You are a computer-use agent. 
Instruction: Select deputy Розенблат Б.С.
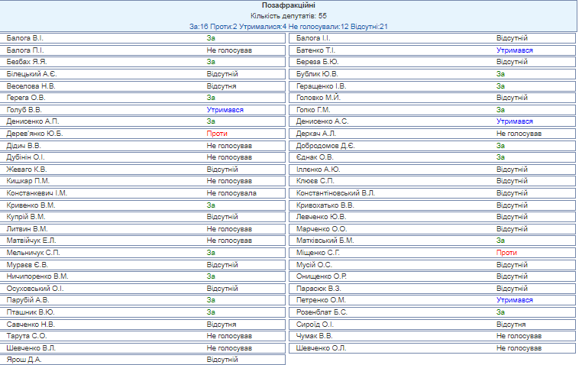click(321, 312)
